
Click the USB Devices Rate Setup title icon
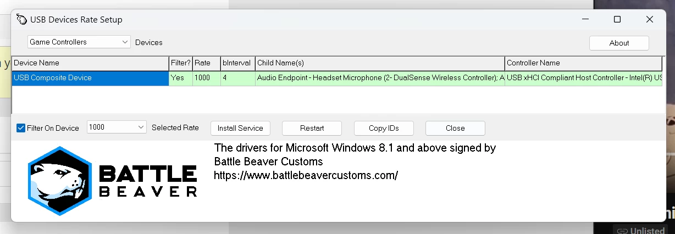pos(21,20)
